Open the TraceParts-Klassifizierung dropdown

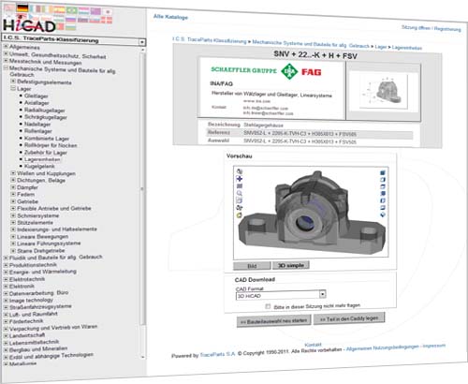(142, 42)
